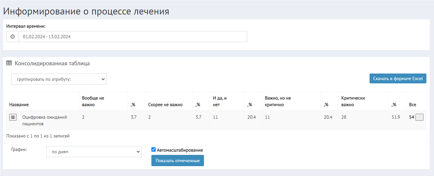Open the row menu for Оцифровка ожиданий пациентов
This screenshot has width=434, height=176.
coord(13,117)
